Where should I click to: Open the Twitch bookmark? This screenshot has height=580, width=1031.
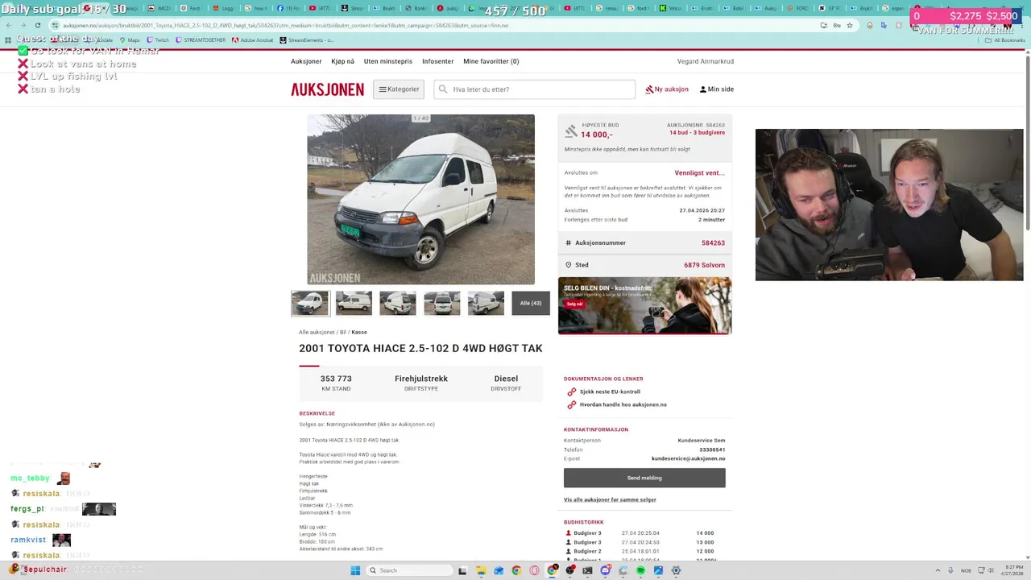point(158,39)
